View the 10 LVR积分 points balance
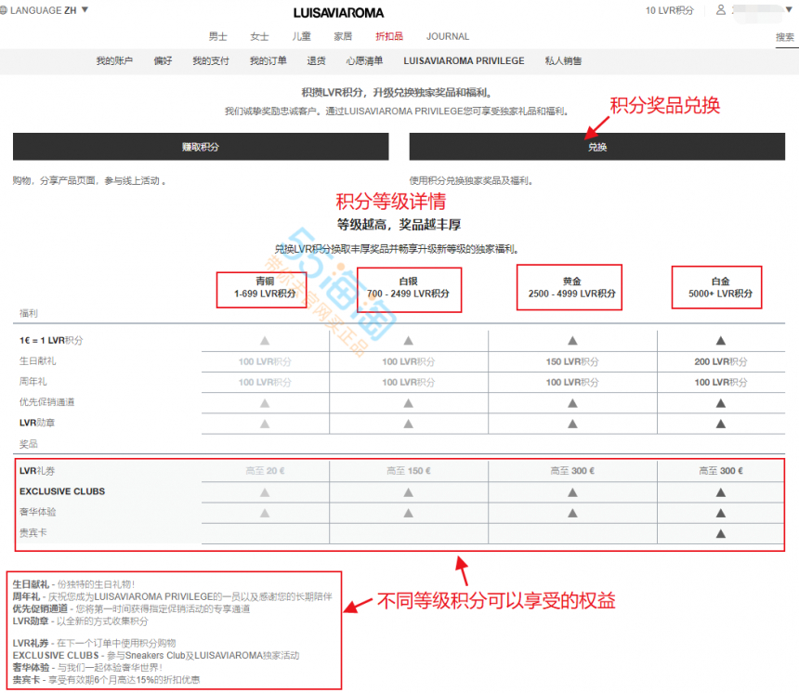 click(x=670, y=11)
